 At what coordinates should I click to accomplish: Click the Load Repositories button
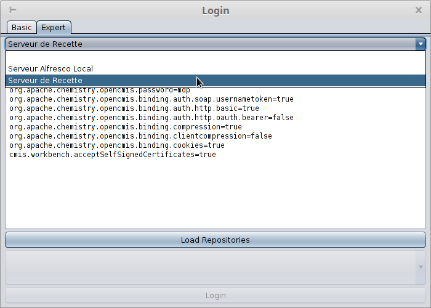point(216,240)
